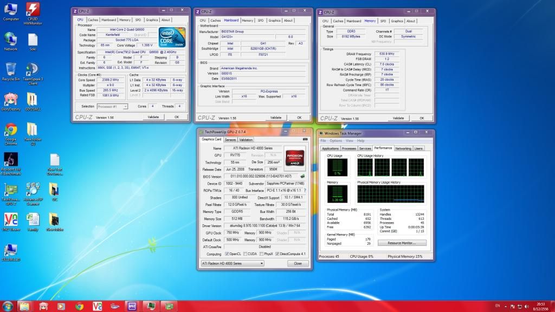Click the BIOS Version field in GPU-Z
Screen dimensions: 555x312
coord(262,176)
